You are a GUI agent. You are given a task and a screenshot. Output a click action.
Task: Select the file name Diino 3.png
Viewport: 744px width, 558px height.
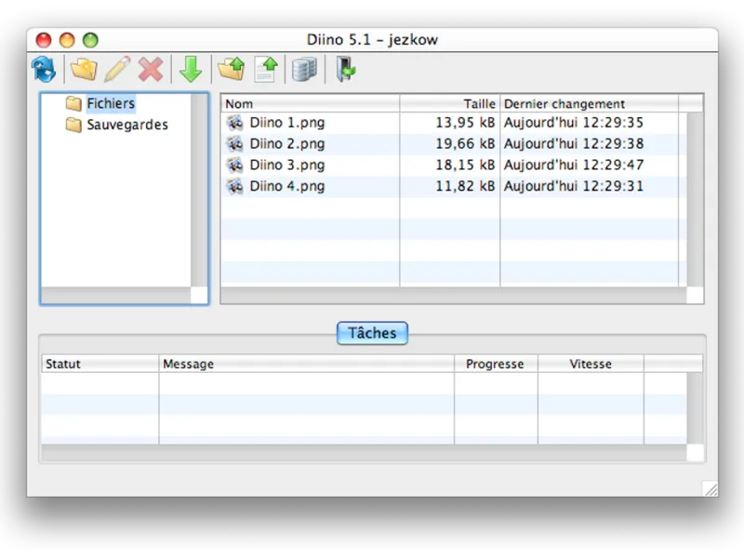(x=287, y=166)
